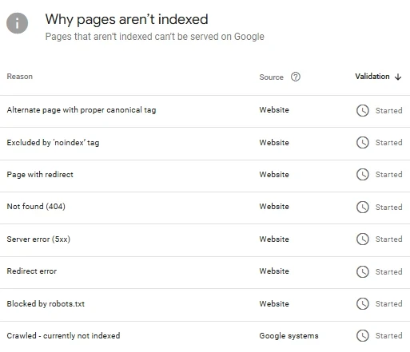This screenshot has width=410, height=352.
Task: Open 'Alternate page with proper canonical tag' reason
Action: click(x=82, y=110)
